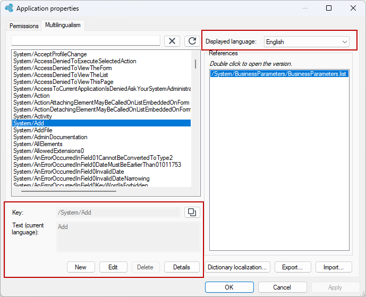
Task: Click the New button
Action: [x=81, y=267]
